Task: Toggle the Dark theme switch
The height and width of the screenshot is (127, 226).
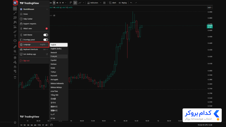Action: (x=46, y=35)
